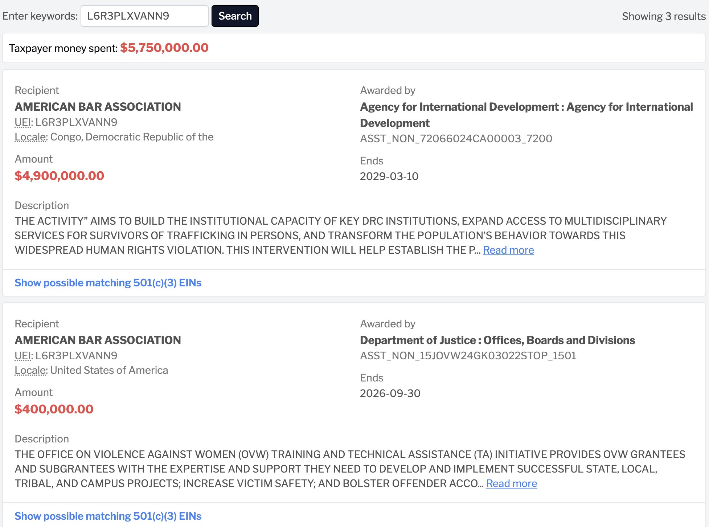This screenshot has width=709, height=527.
Task: Click the end date 2029-03-10
Action: (x=389, y=176)
